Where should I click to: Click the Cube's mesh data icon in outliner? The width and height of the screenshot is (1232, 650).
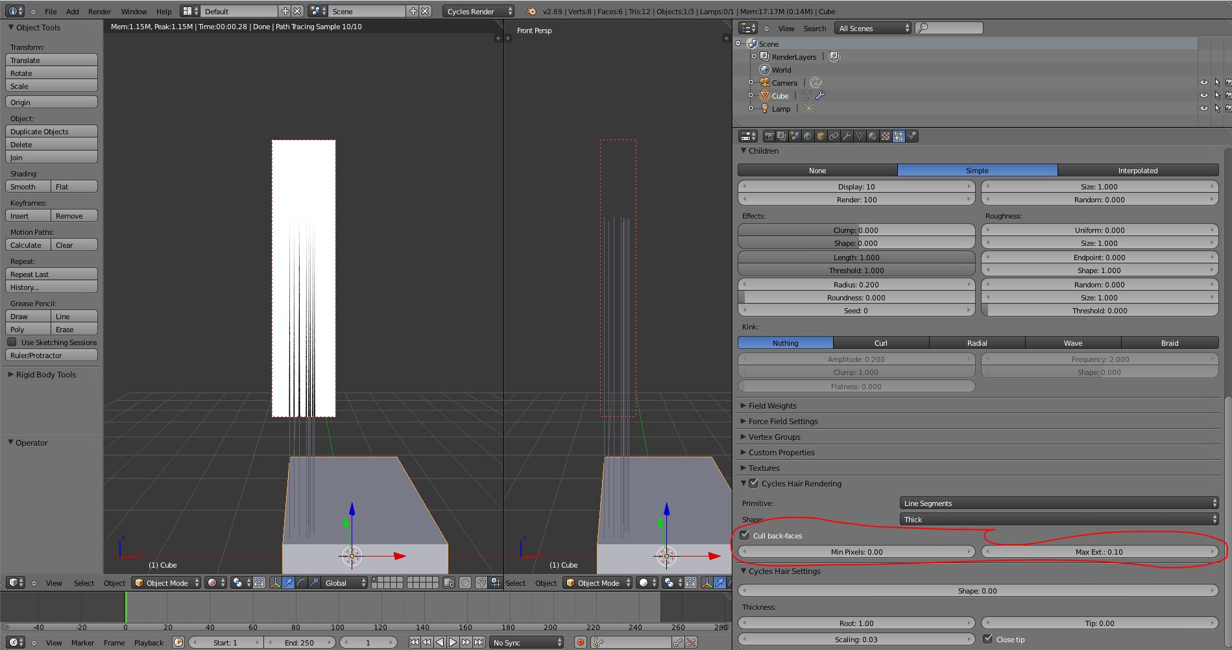point(807,95)
